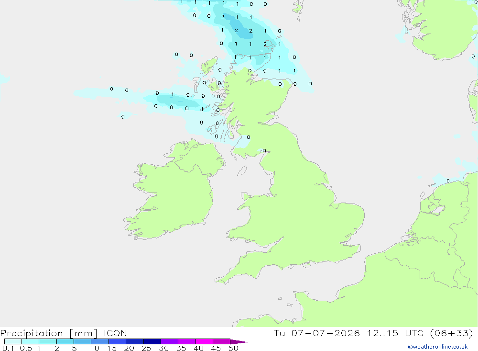Click the '20' legend label

pos(129,348)
